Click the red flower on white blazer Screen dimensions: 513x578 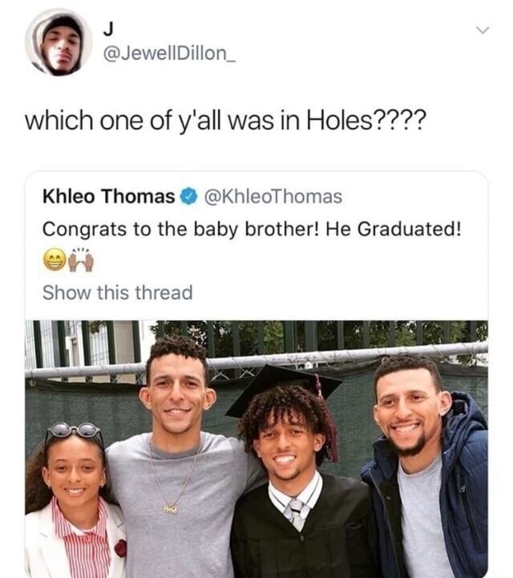[x=120, y=548]
